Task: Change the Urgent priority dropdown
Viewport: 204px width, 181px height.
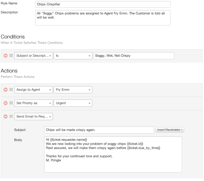Action: 73,103
